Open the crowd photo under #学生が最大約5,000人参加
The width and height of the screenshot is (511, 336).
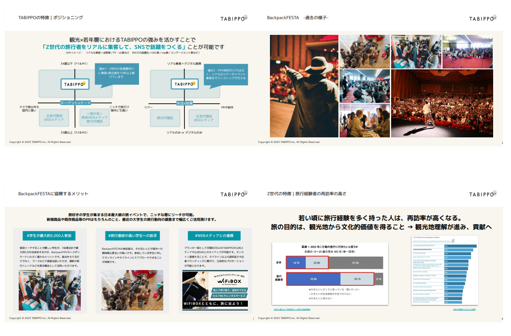50,290
